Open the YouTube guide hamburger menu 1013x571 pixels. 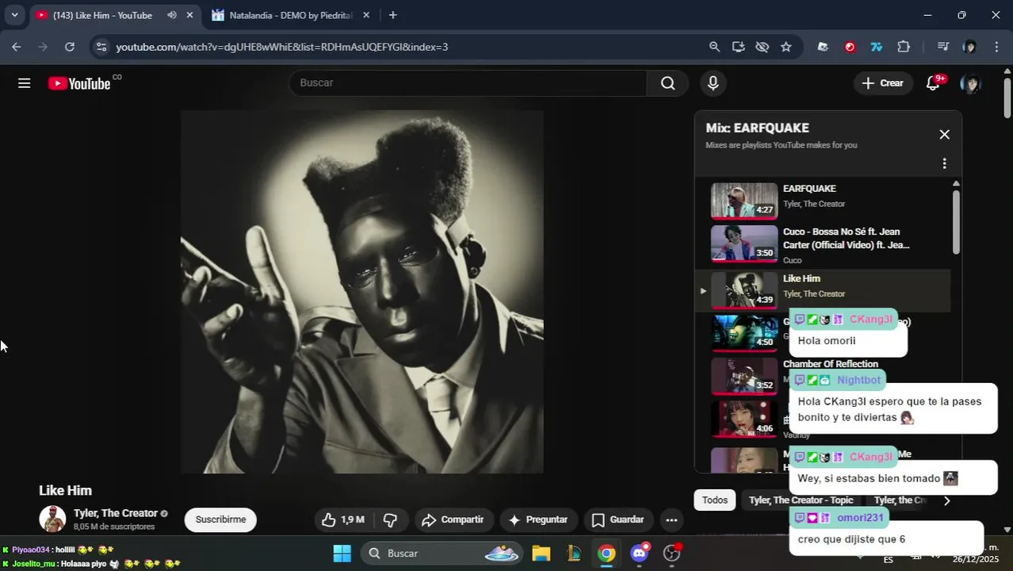[25, 83]
